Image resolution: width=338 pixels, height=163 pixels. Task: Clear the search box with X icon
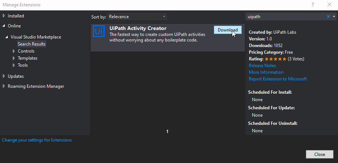coord(328,16)
